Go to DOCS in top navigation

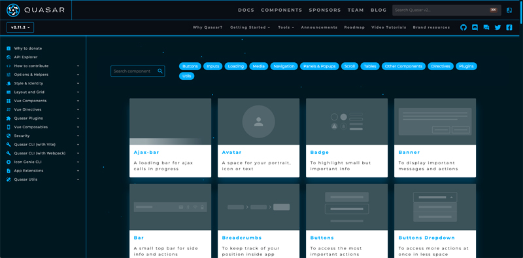246,10
